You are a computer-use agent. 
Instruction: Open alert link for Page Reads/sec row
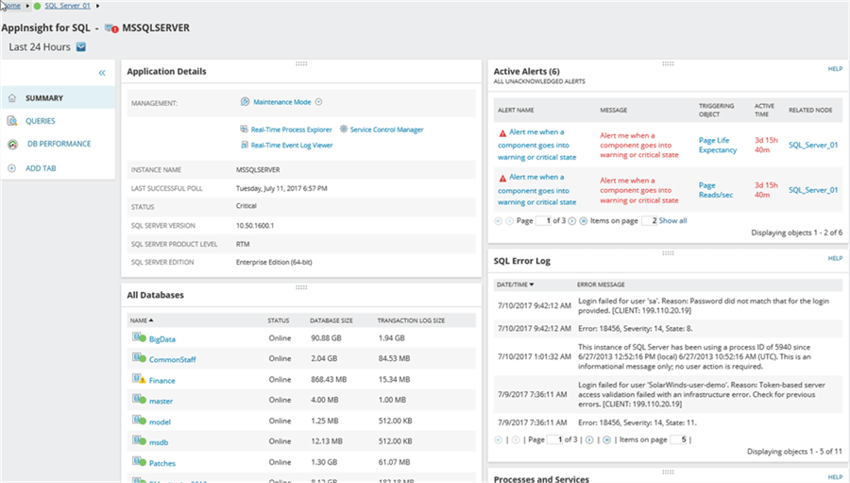point(536,190)
